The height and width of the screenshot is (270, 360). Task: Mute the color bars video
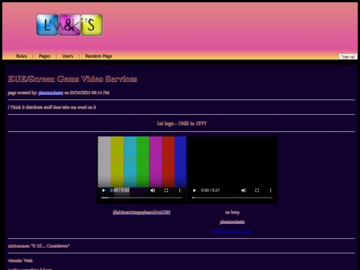(153, 190)
